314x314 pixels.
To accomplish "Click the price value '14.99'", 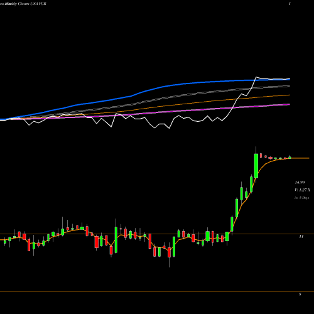I will (x=300, y=183).
